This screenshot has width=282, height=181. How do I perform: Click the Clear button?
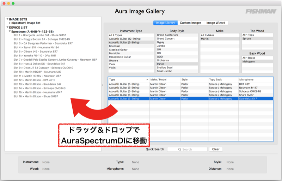[x=216, y=149]
